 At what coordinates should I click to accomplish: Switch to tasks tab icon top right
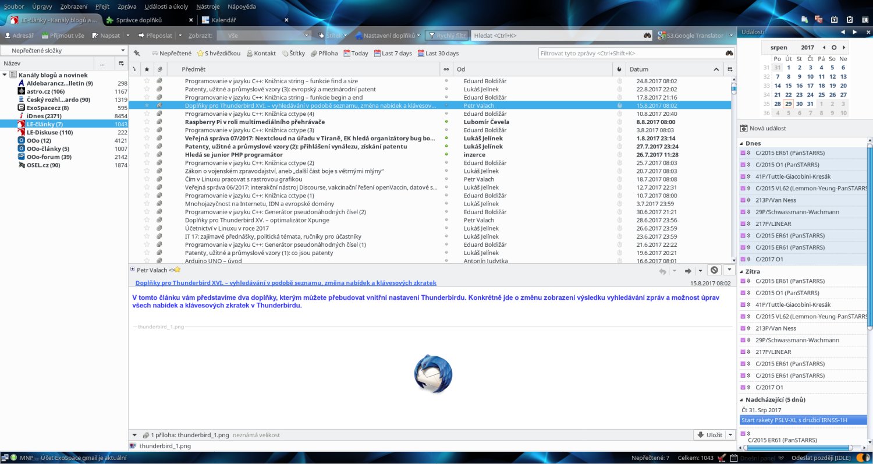click(x=849, y=19)
